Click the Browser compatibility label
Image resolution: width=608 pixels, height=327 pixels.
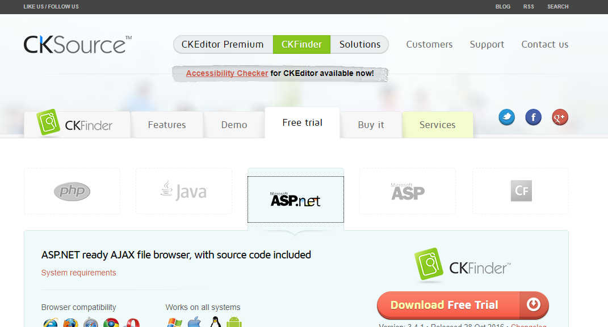79,307
